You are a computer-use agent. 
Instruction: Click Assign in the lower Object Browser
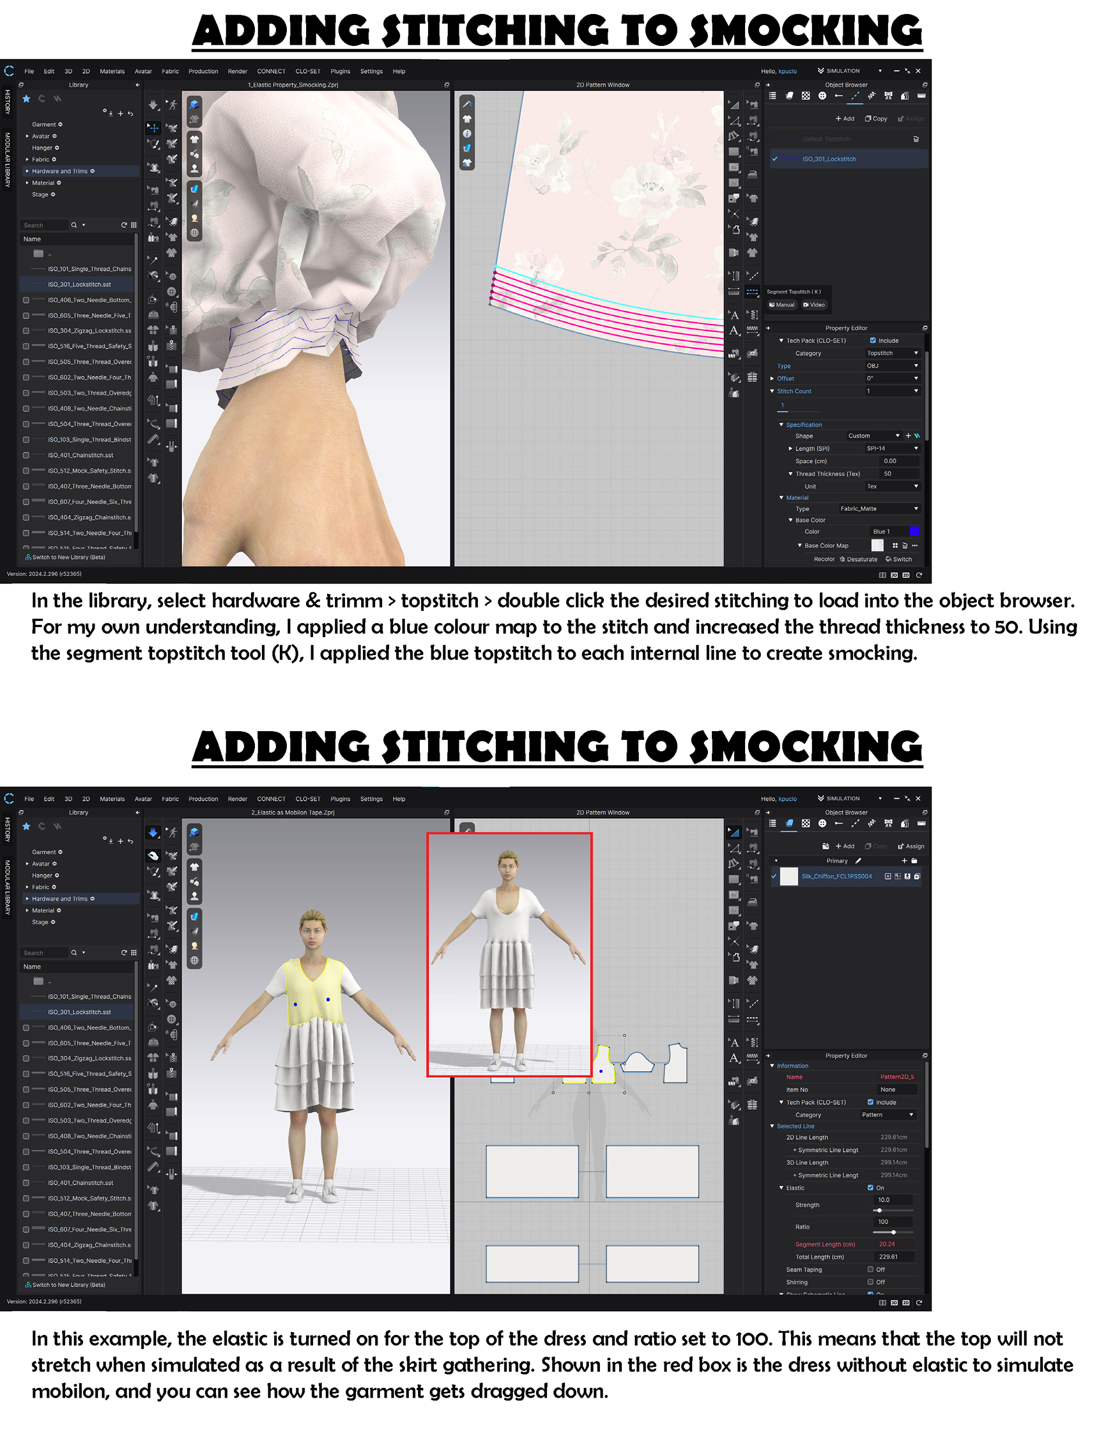pyautogui.click(x=911, y=847)
